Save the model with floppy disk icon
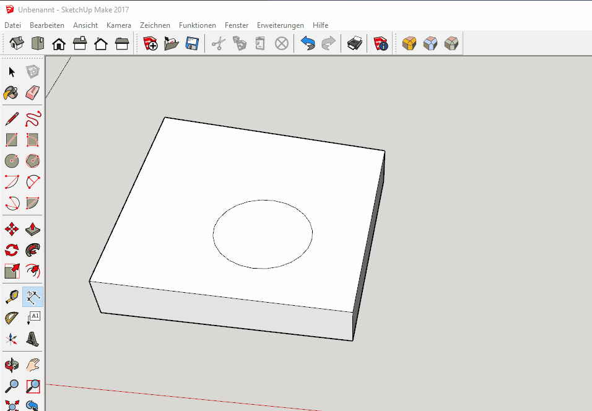Viewport: 592px width, 411px height. tap(192, 43)
